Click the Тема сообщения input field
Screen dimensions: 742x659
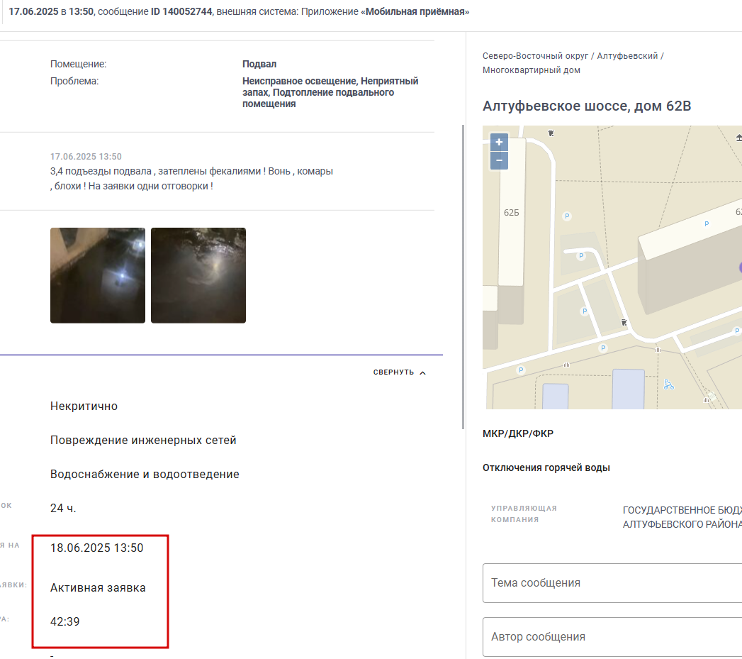pyautogui.click(x=612, y=582)
